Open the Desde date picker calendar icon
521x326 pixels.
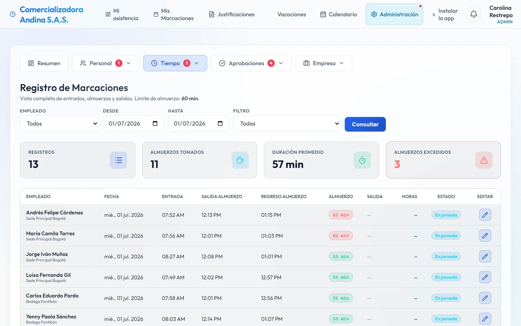pos(155,124)
